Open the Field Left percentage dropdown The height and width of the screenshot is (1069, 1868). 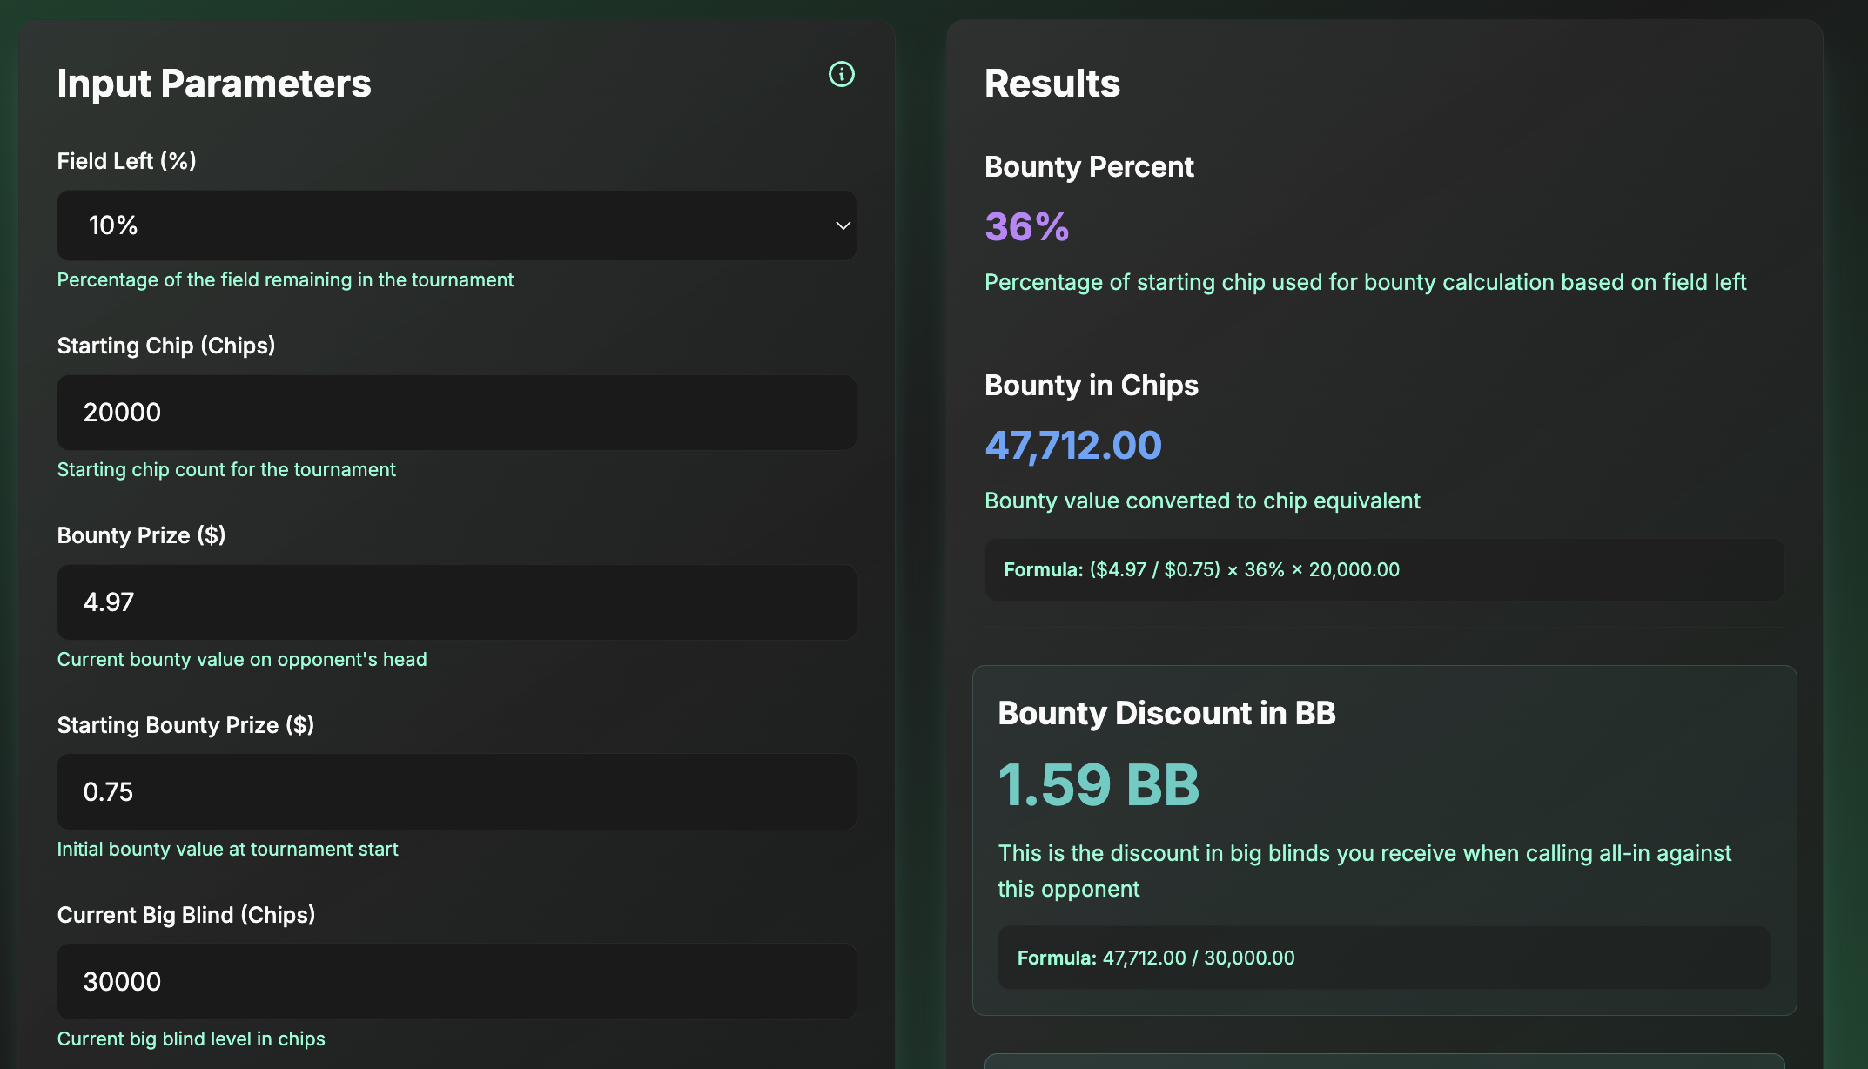(x=456, y=225)
